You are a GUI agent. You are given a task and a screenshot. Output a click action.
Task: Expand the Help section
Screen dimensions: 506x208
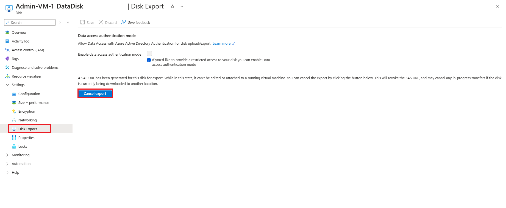(7, 173)
